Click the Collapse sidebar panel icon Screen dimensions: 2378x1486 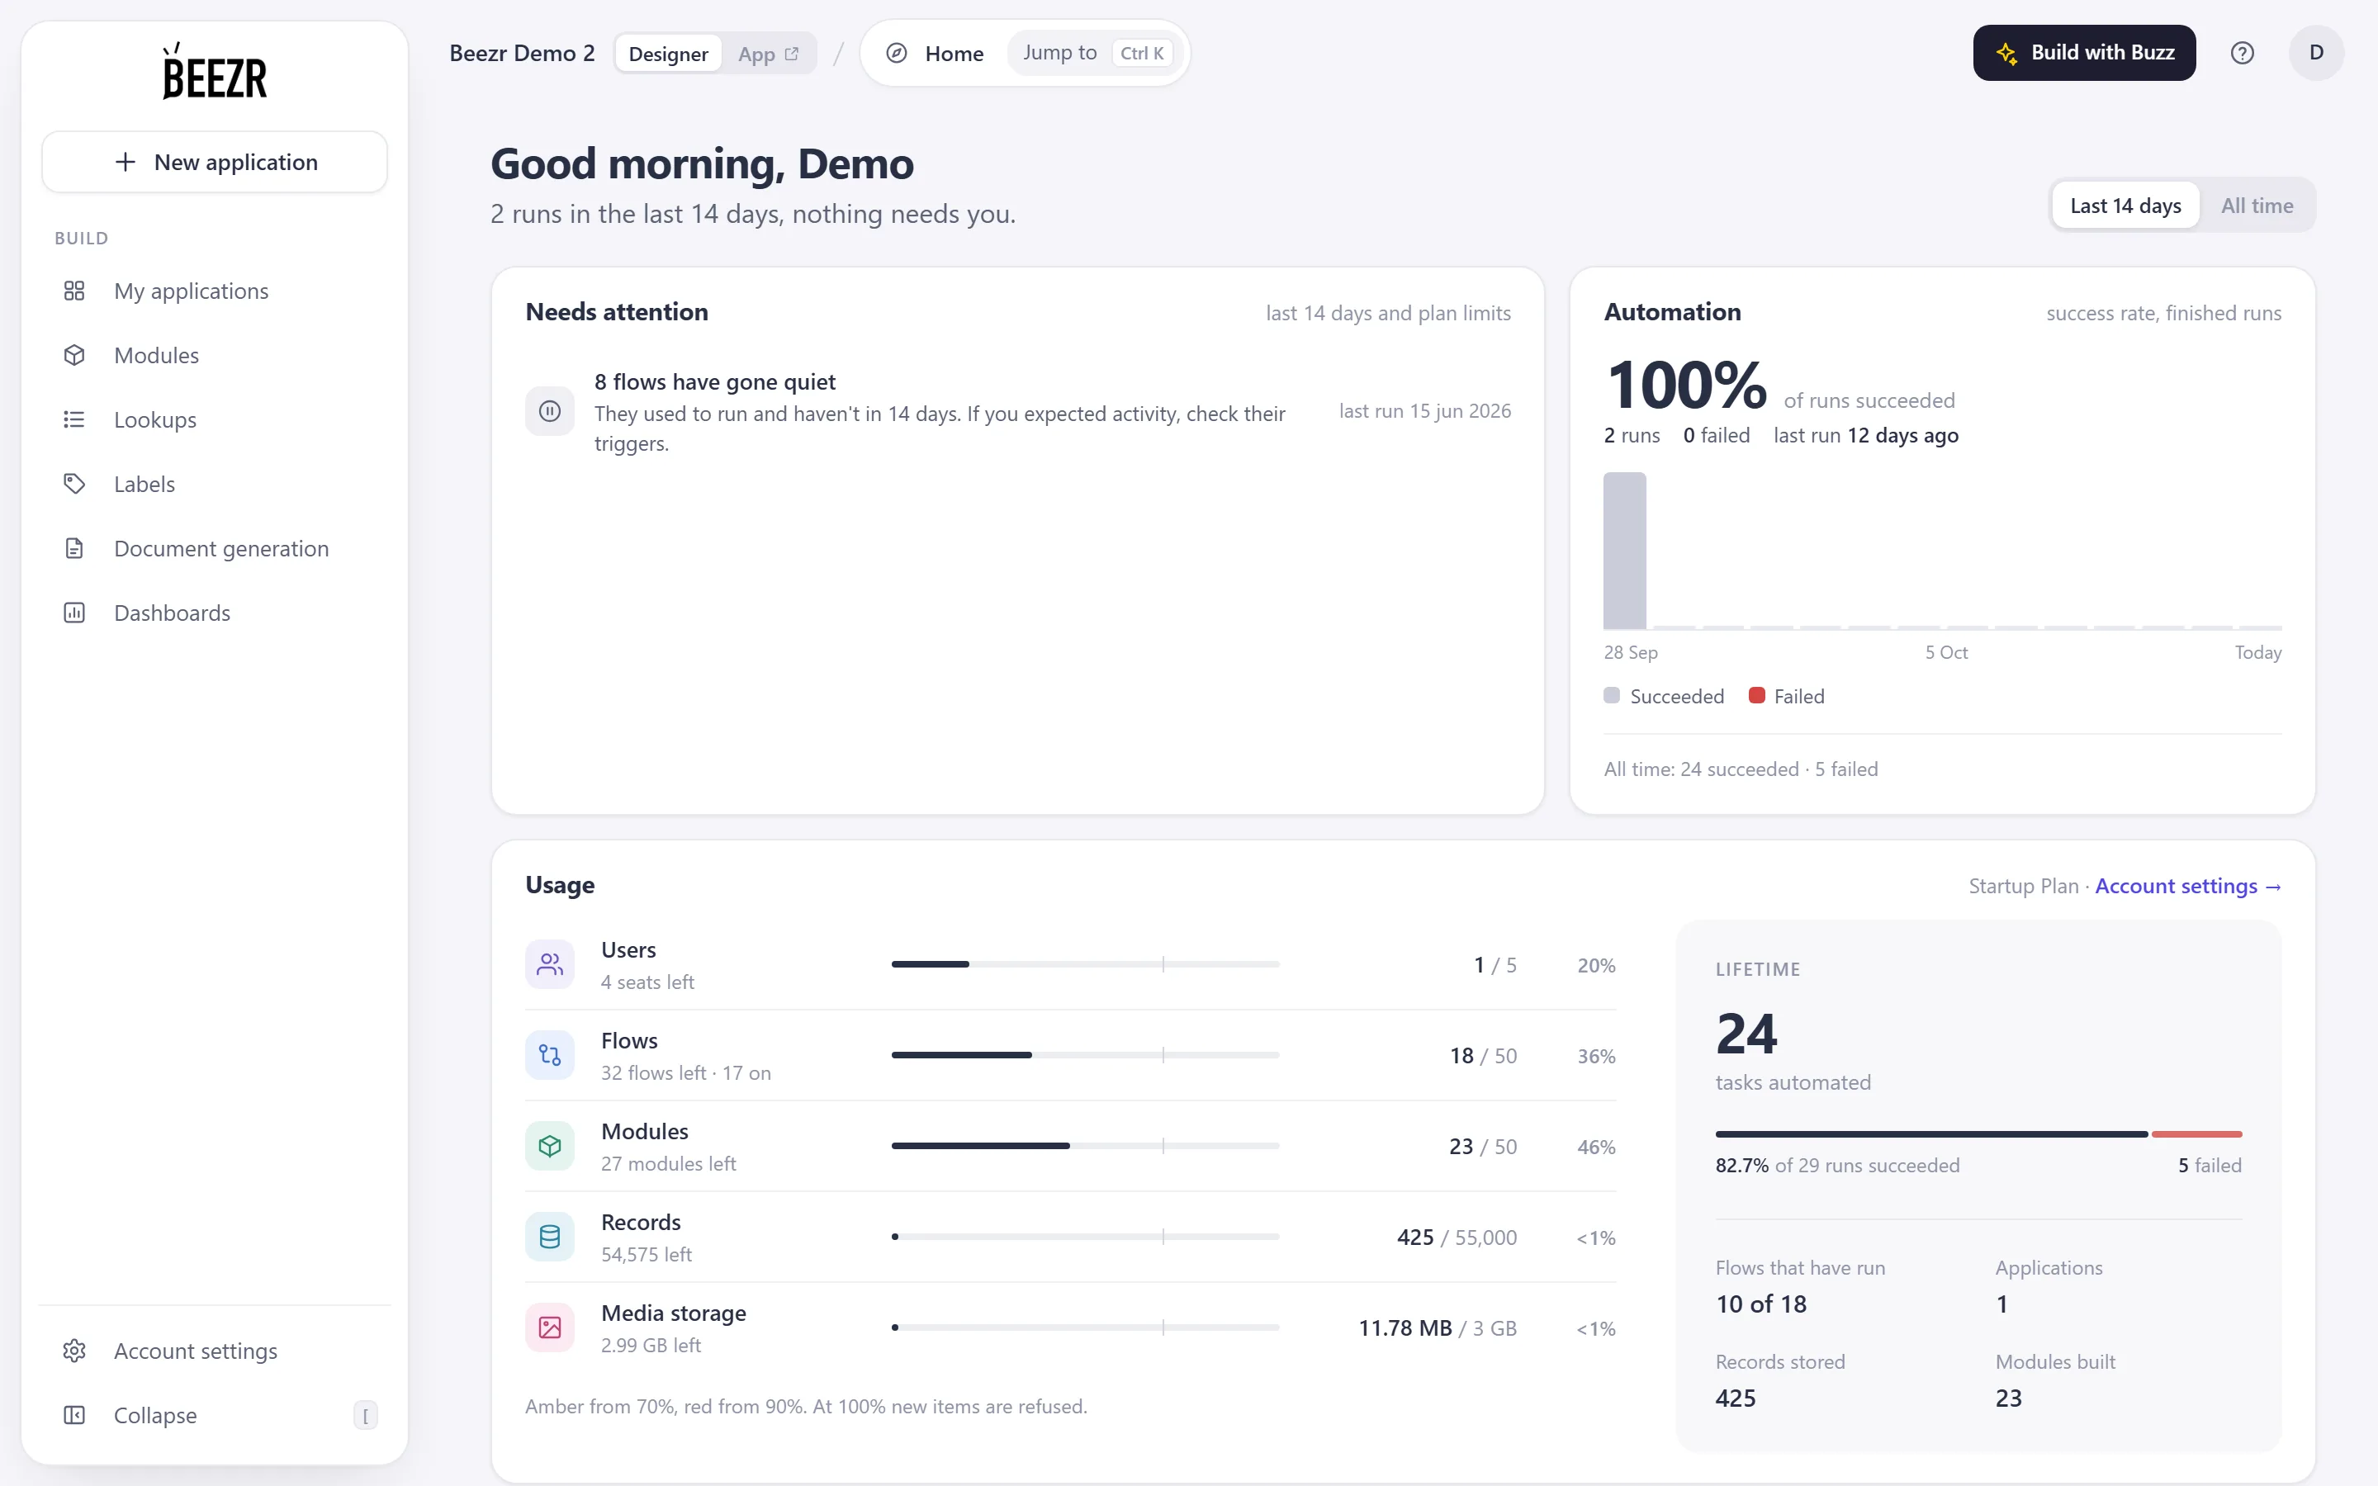[x=74, y=1415]
